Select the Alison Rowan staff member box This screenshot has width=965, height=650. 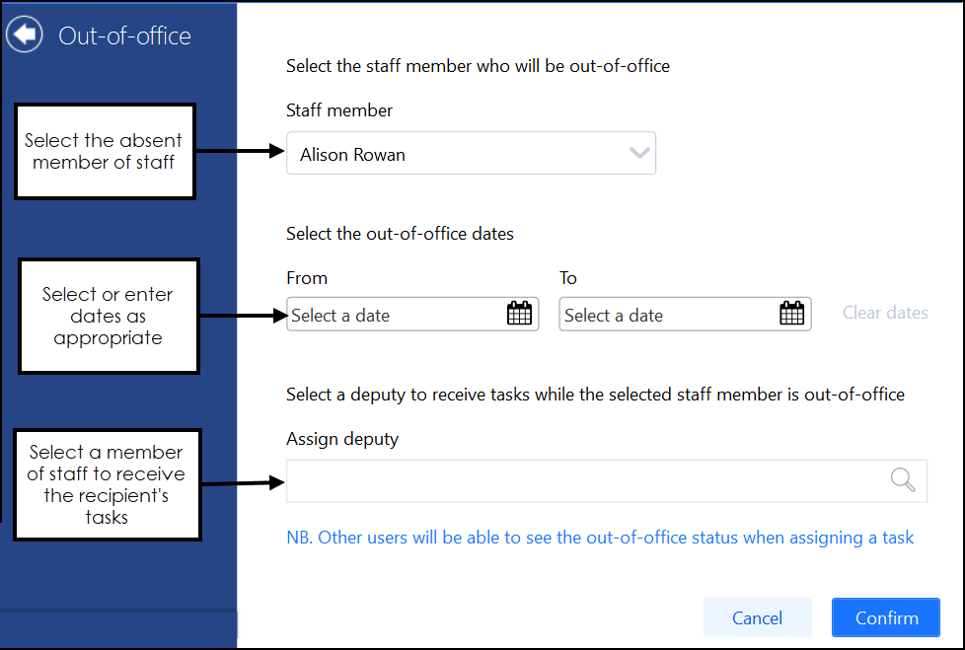point(454,154)
